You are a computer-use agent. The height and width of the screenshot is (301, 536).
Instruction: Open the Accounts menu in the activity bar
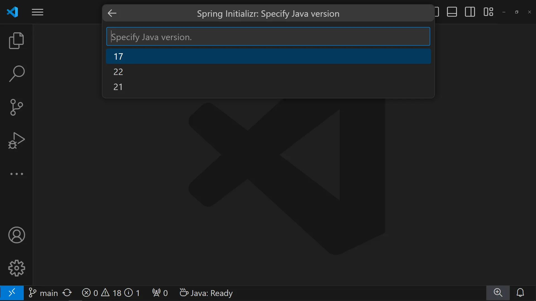16,235
